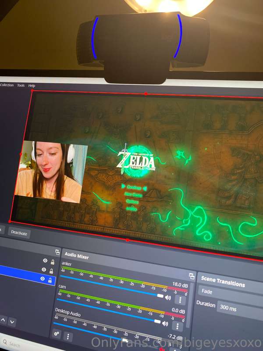Click the anker track label

click(67, 264)
